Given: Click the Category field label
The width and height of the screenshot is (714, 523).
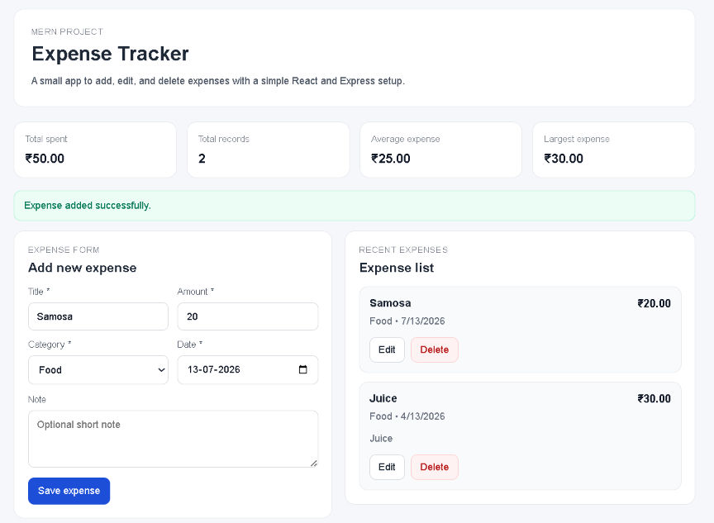Looking at the screenshot, I should (x=50, y=345).
